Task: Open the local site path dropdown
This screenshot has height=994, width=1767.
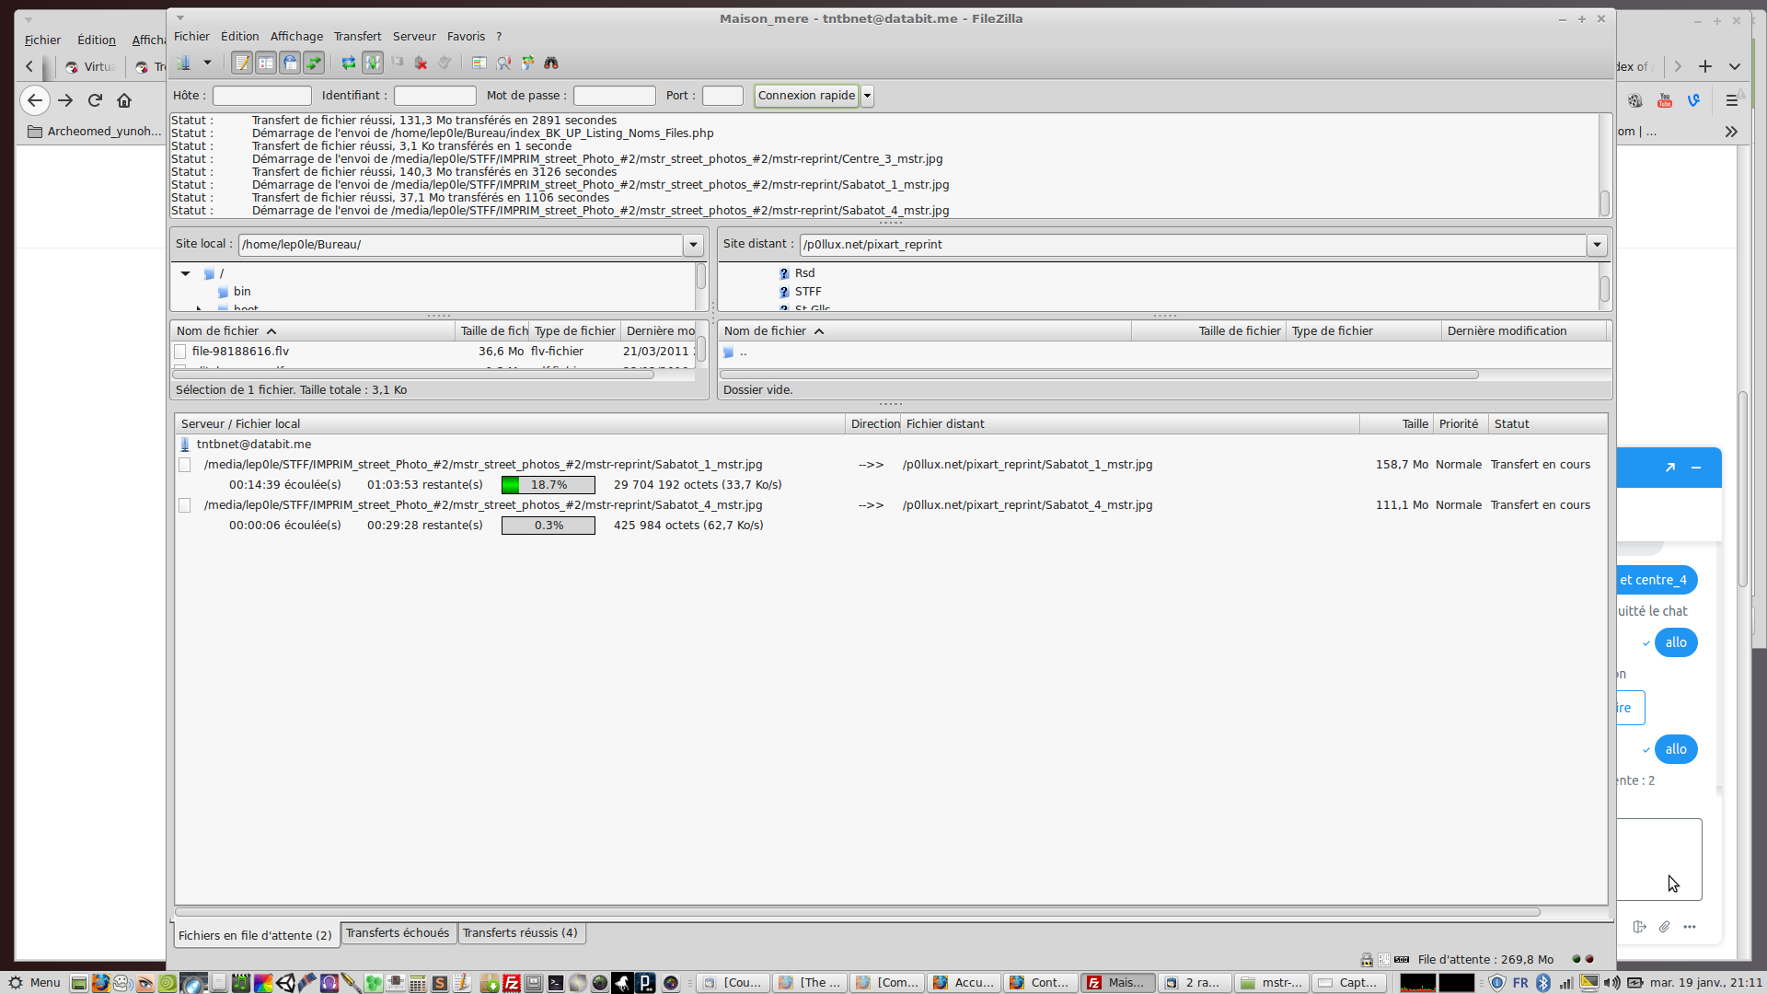Action: click(693, 245)
